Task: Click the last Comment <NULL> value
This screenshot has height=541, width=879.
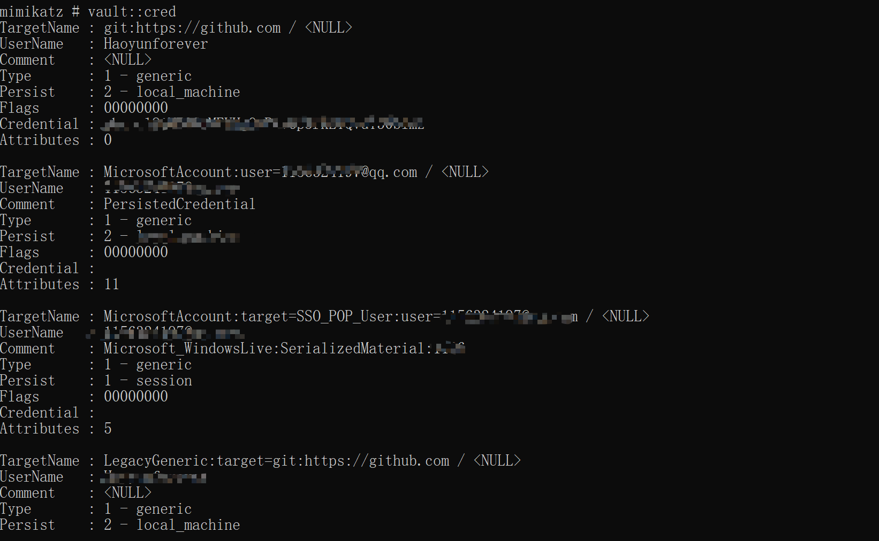Action: tap(128, 493)
